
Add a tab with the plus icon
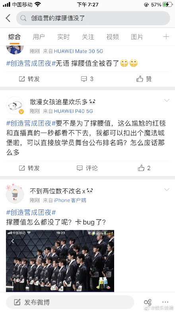tap(166, 37)
